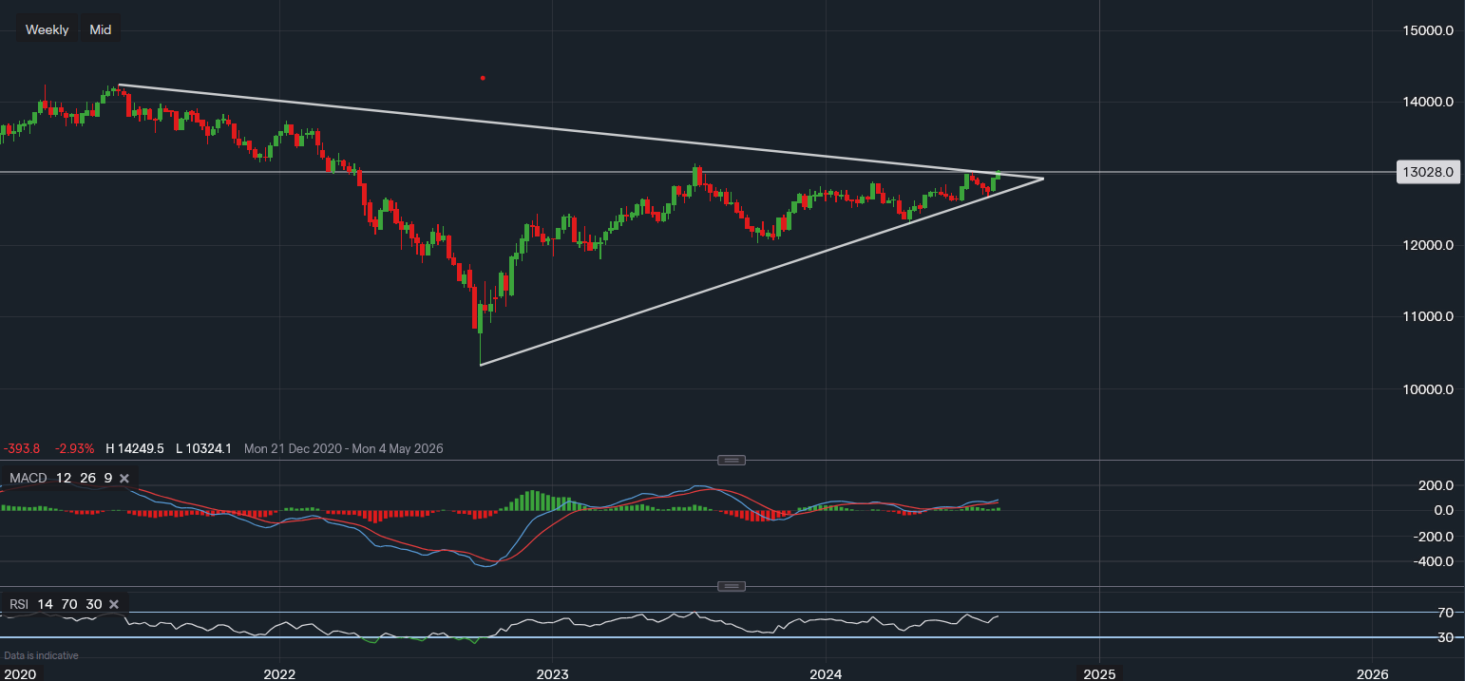The height and width of the screenshot is (681, 1465).
Task: Open MACD indicator settings via its label
Action: pos(29,478)
